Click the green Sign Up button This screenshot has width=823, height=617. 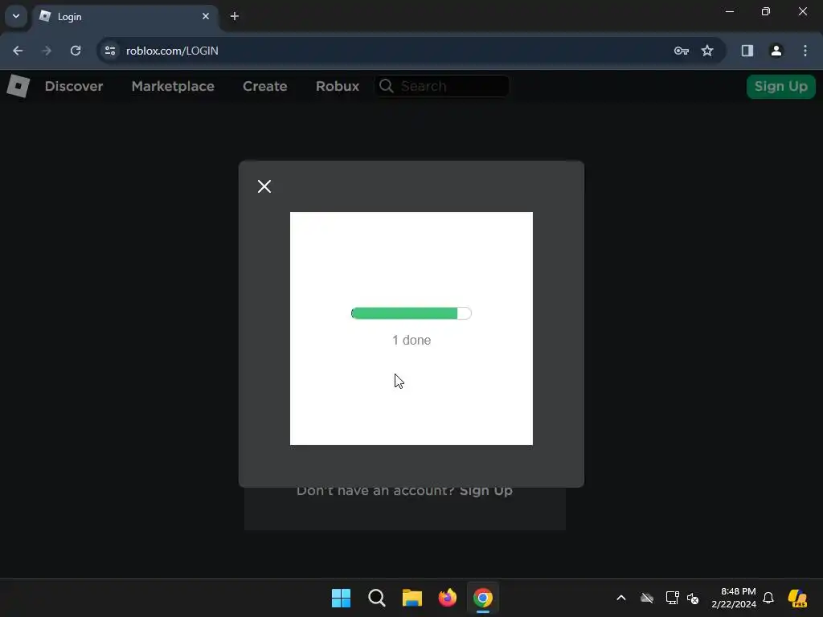[780, 86]
